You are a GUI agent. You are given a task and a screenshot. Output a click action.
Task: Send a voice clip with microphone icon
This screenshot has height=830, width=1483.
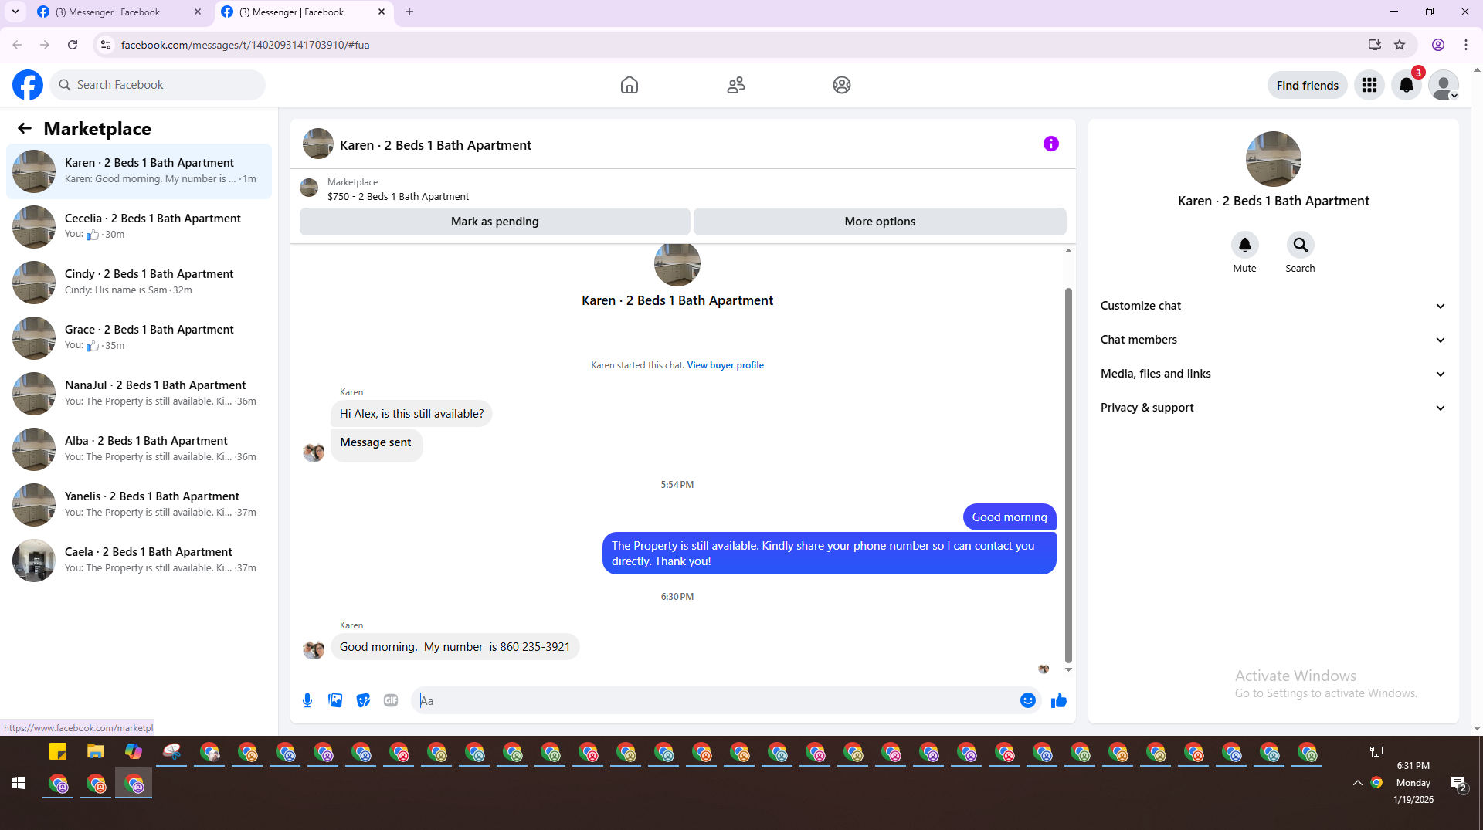click(x=307, y=700)
